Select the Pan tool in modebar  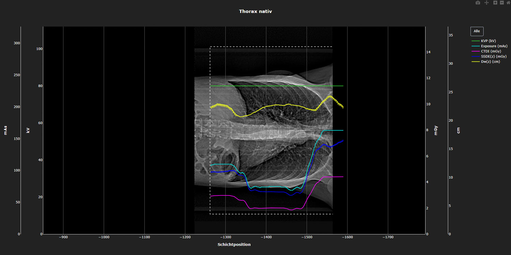pyautogui.click(x=486, y=3)
